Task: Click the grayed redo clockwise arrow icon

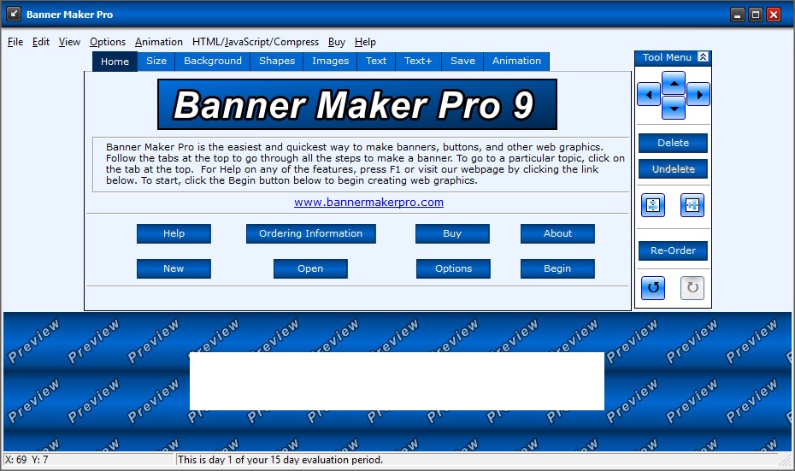Action: [x=692, y=288]
